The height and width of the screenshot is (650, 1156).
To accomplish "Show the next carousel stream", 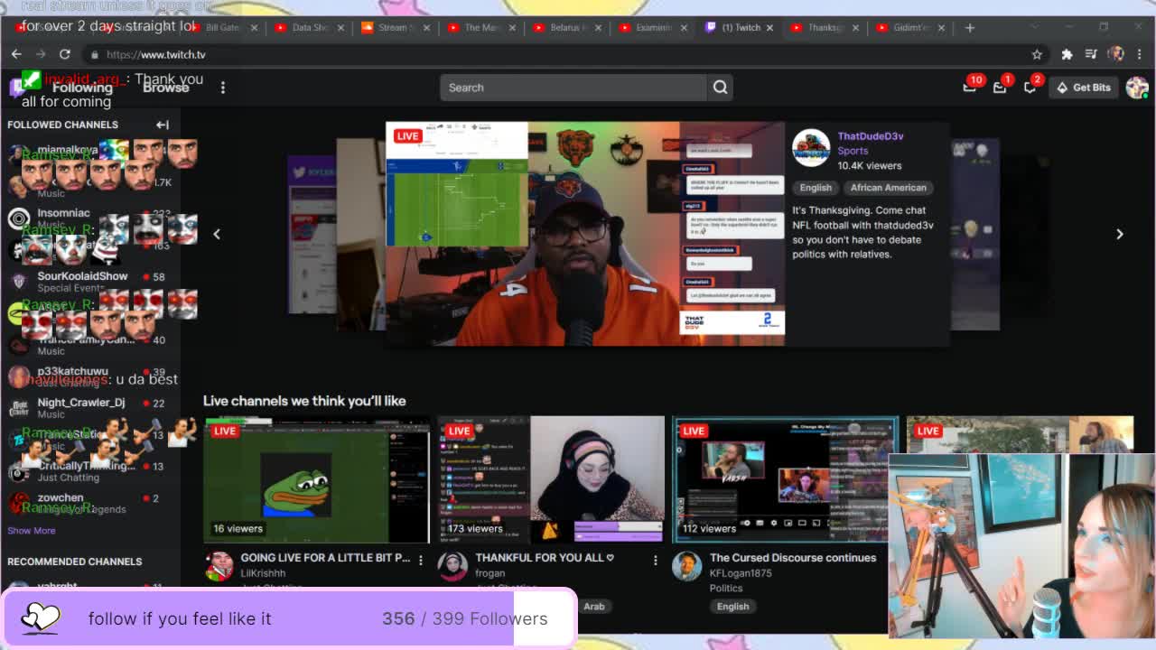I will pyautogui.click(x=1120, y=234).
